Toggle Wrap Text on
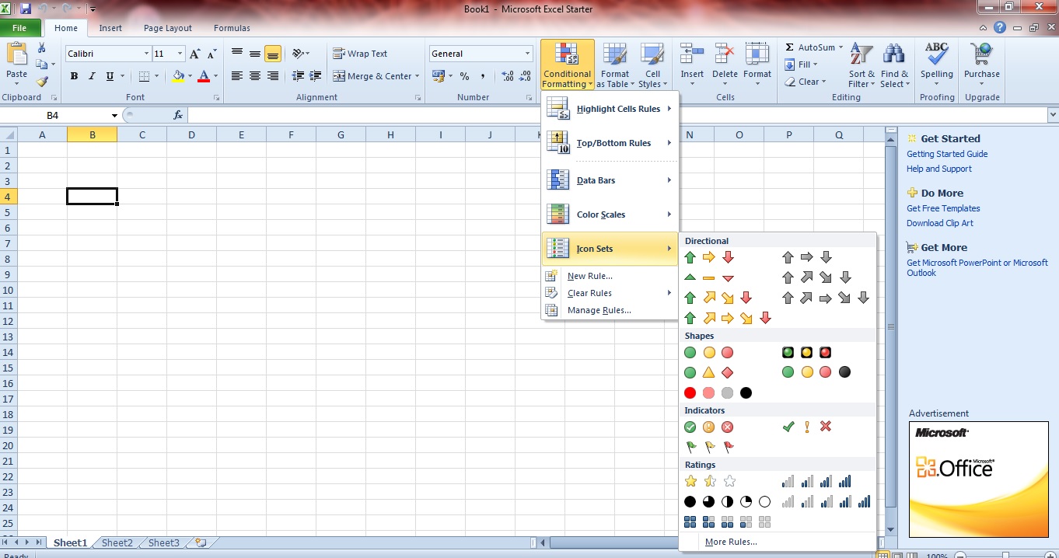This screenshot has width=1059, height=558. [360, 54]
